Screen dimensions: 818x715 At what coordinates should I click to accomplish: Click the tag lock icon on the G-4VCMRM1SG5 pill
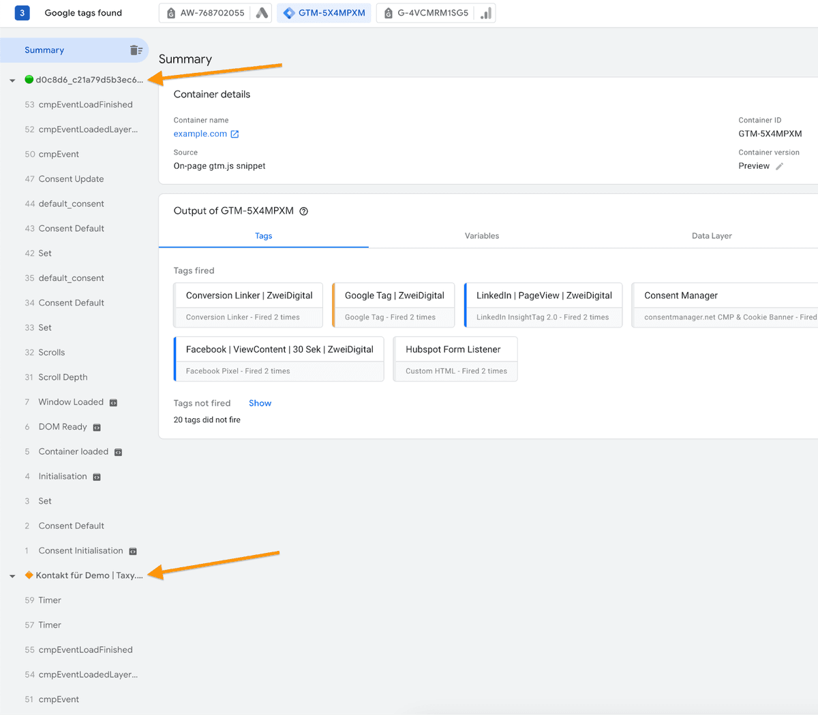pos(387,12)
